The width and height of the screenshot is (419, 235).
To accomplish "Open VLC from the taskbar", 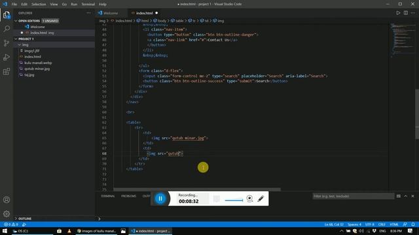I will 69,231.
